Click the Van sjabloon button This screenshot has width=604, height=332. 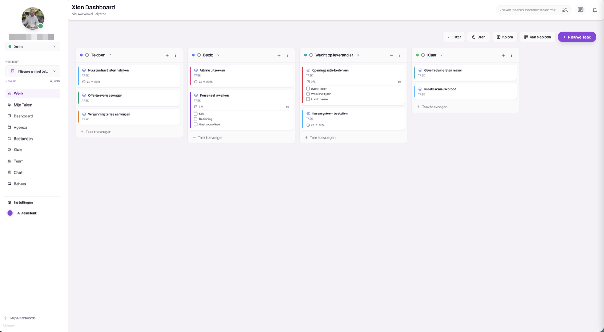click(538, 37)
